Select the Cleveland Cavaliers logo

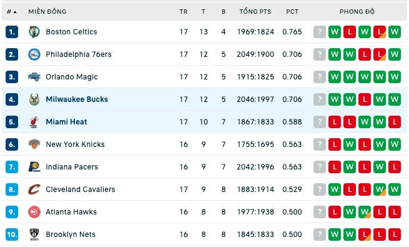34,189
